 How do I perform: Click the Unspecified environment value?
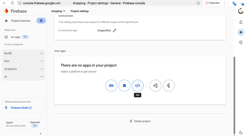point(104,30)
